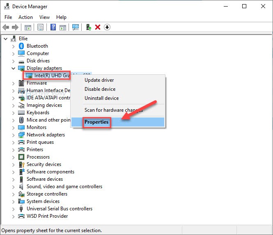Viewport: 273px width, 235px height.
Task: Collapse the Ellie root node
Action: (x=6, y=39)
